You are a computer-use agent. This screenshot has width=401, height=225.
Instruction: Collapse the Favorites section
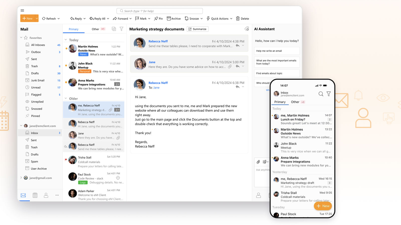tap(21, 37)
